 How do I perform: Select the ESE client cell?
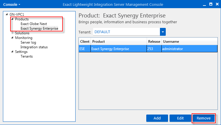pyautogui.click(x=85, y=49)
